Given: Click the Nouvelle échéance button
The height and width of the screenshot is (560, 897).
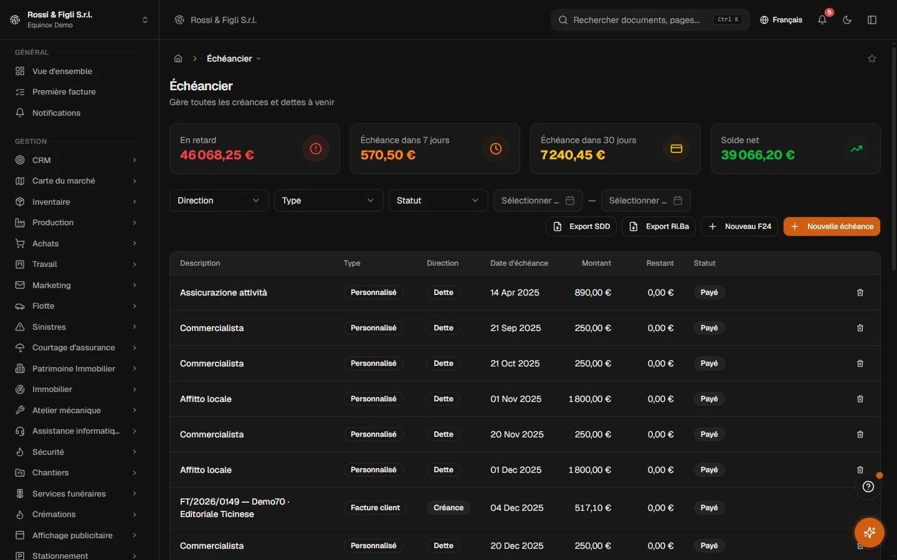Looking at the screenshot, I should coord(832,226).
